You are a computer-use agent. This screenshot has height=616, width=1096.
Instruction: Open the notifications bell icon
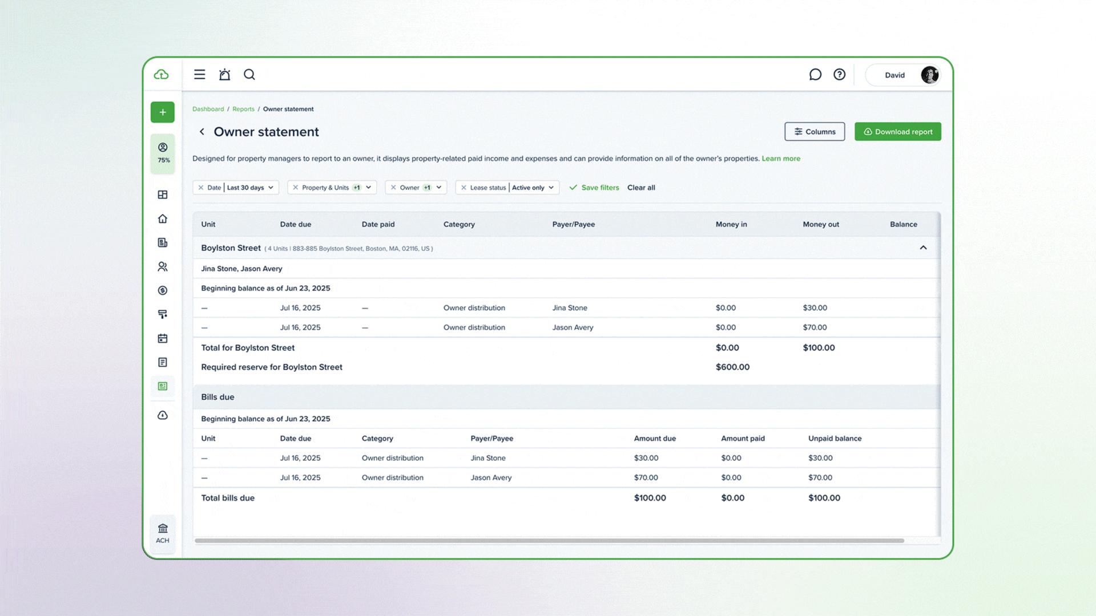tap(224, 75)
